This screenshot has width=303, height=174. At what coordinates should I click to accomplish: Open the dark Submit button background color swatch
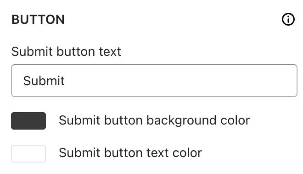point(28,121)
